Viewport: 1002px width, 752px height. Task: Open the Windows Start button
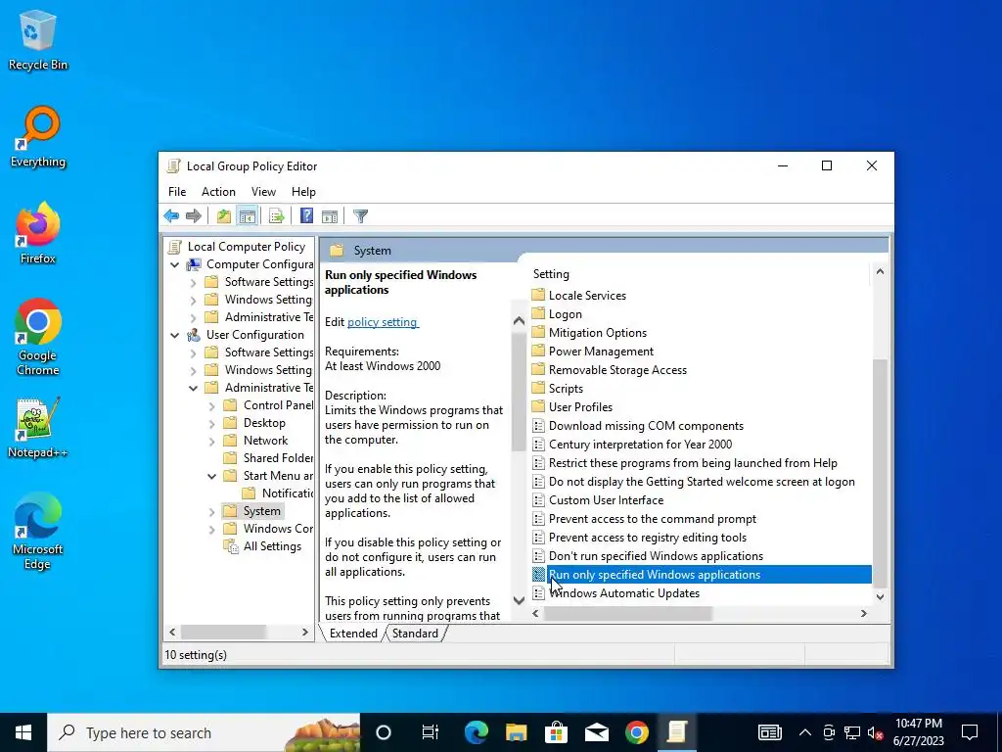click(23, 732)
